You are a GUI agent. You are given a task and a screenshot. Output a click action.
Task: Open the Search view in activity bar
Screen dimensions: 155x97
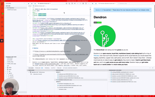pos(2,8)
